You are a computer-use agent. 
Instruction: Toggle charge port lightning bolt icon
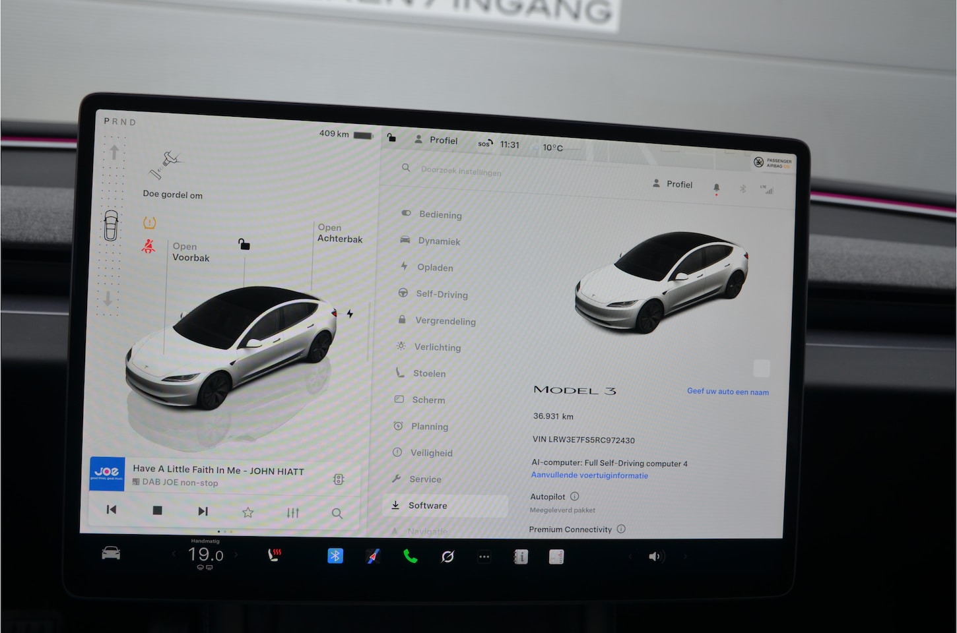point(350,314)
